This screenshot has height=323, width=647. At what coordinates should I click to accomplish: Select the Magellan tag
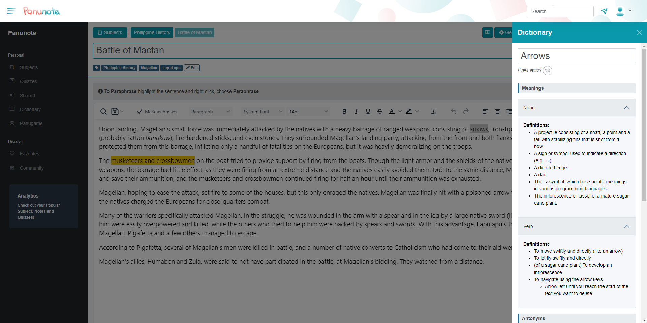pyautogui.click(x=149, y=68)
